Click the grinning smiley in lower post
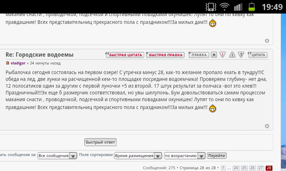286x171 pixels. point(212,109)
